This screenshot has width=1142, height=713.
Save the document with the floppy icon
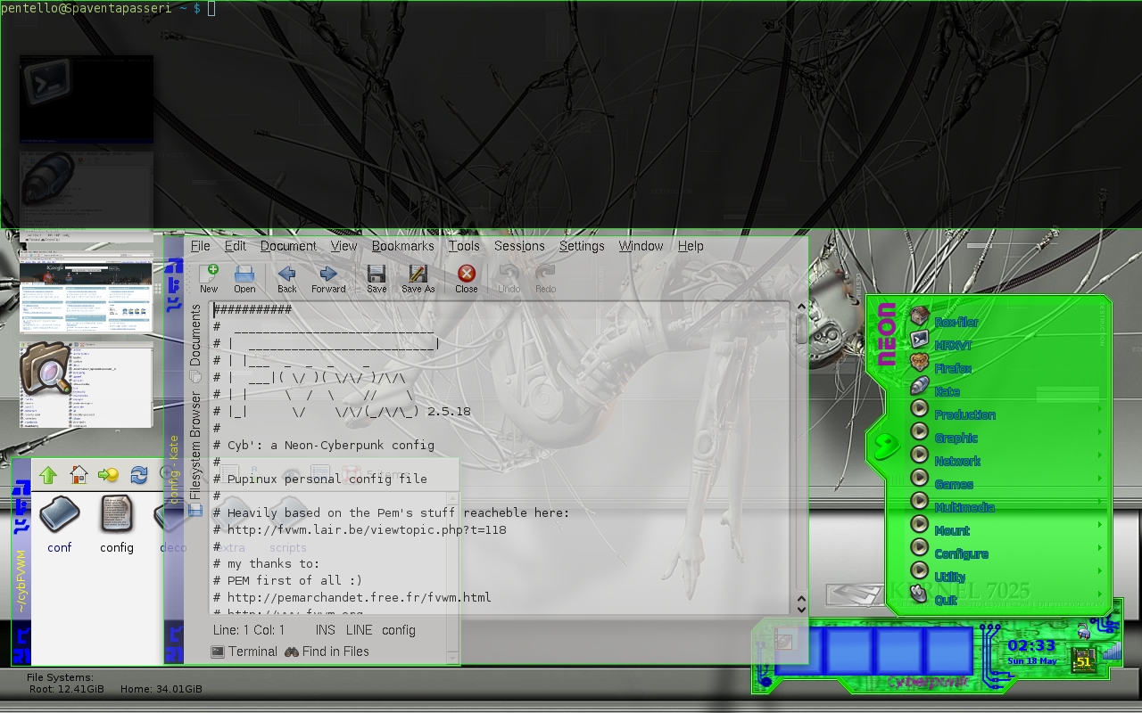tap(377, 278)
